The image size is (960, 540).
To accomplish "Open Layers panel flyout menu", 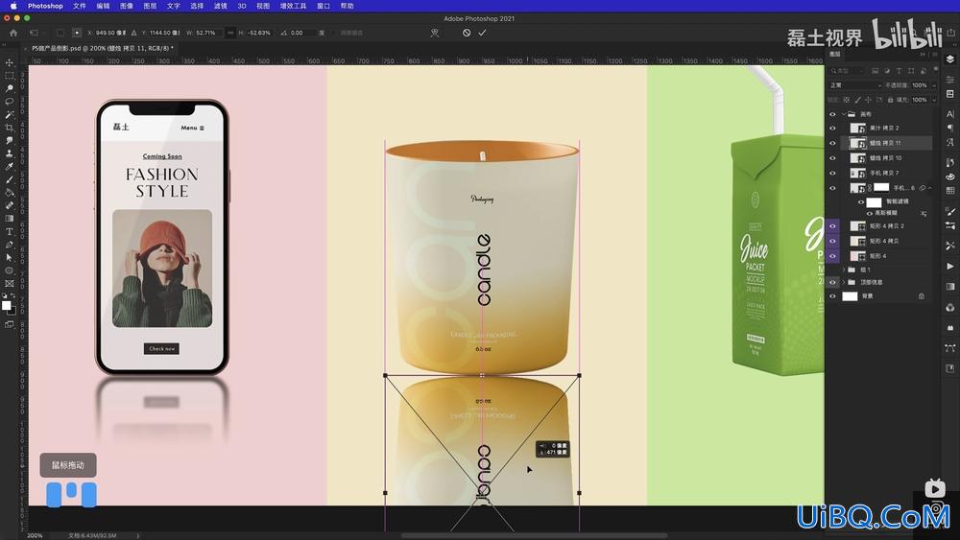I will point(935,55).
